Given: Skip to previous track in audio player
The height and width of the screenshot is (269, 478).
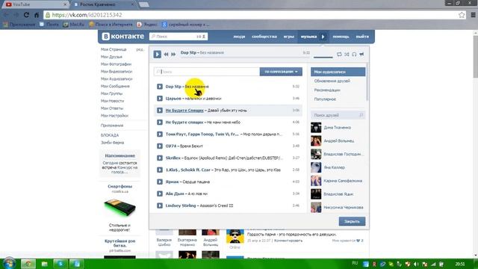Looking at the screenshot, I should [166, 55].
